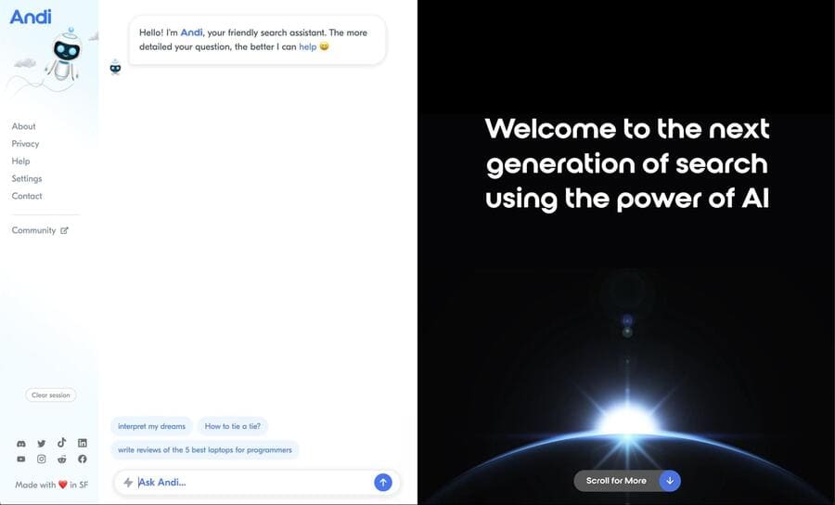Click the Clear session button
The width and height of the screenshot is (835, 505).
click(x=51, y=395)
